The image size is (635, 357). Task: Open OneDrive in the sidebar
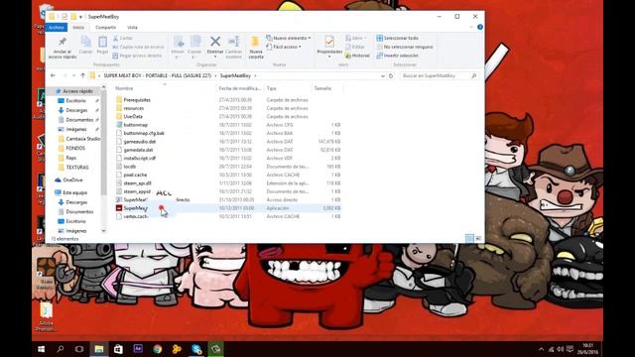tap(72, 179)
